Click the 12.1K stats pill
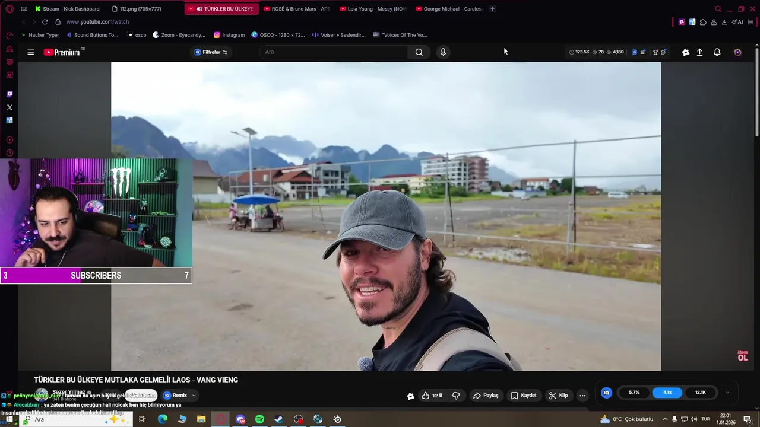This screenshot has height=427, width=760. pyautogui.click(x=701, y=393)
